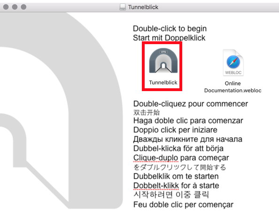Click the text 'Dubbel-klicka för att börja'

(x=178, y=148)
